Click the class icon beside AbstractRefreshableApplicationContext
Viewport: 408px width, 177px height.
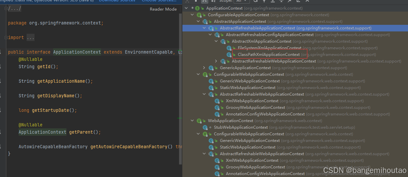[x=211, y=28]
